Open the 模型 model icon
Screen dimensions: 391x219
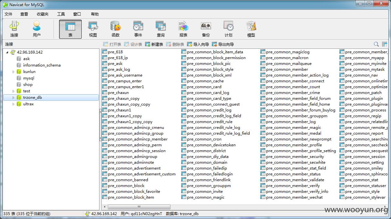point(251,29)
